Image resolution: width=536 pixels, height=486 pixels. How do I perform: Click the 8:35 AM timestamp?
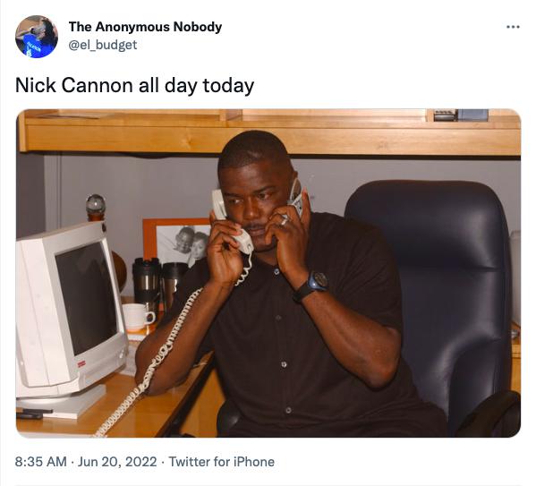point(40,462)
